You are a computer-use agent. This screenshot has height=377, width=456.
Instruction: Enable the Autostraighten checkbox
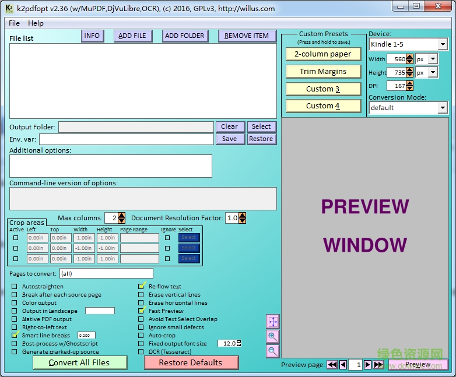[15, 287]
